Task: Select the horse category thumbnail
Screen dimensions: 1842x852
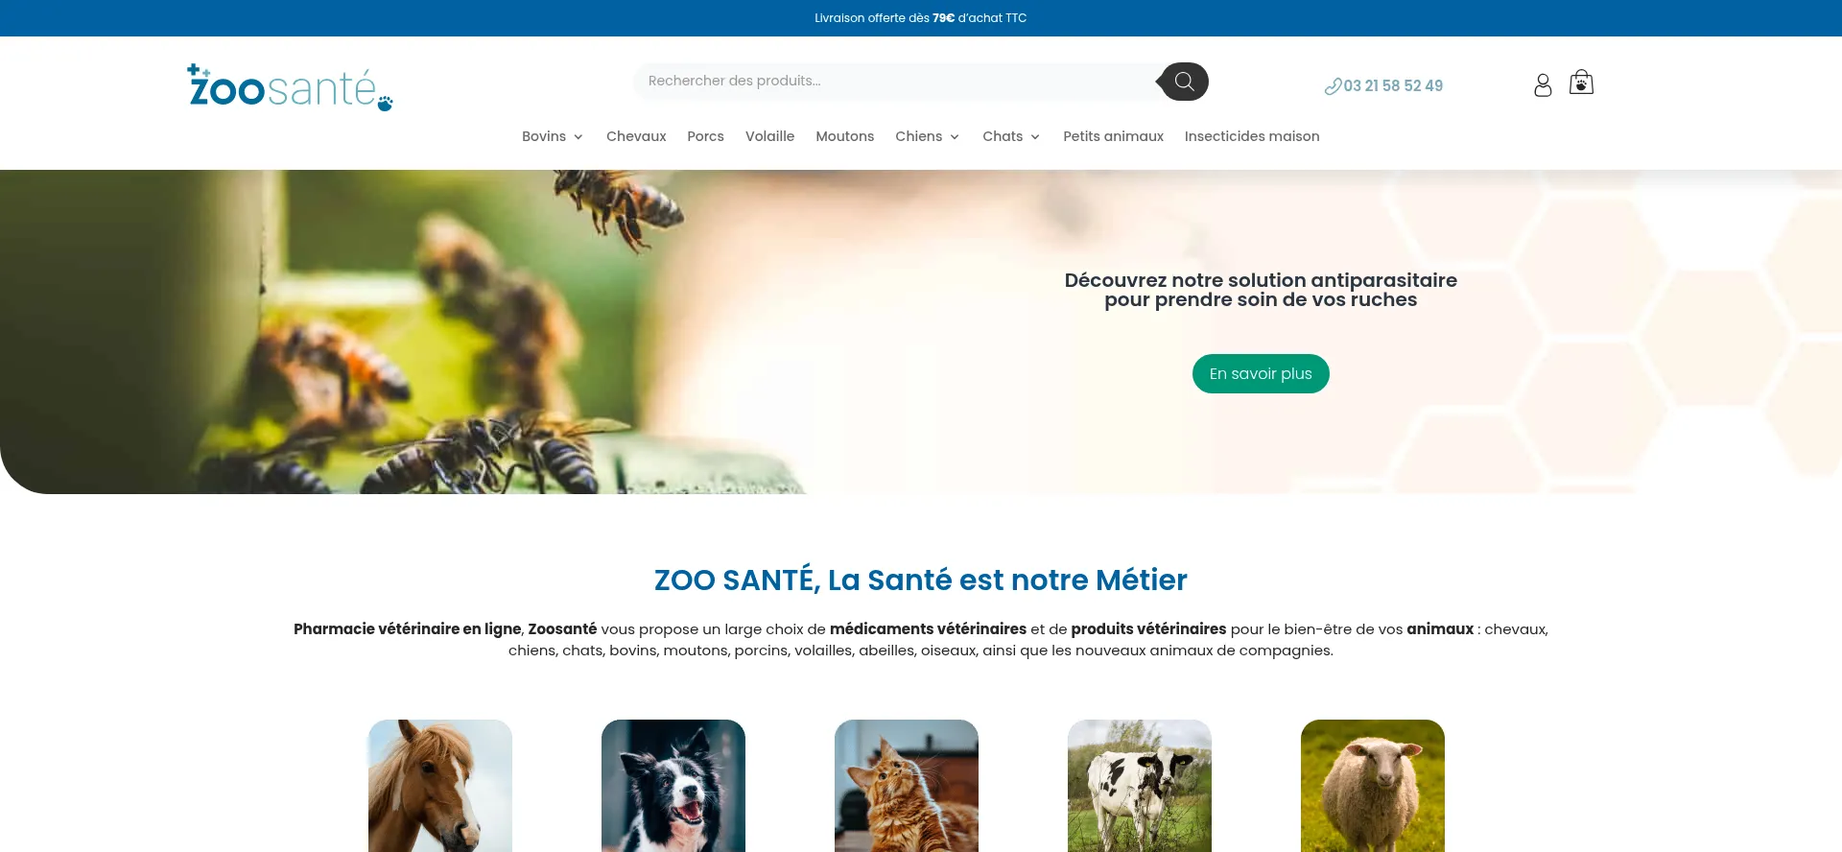Action: point(440,786)
